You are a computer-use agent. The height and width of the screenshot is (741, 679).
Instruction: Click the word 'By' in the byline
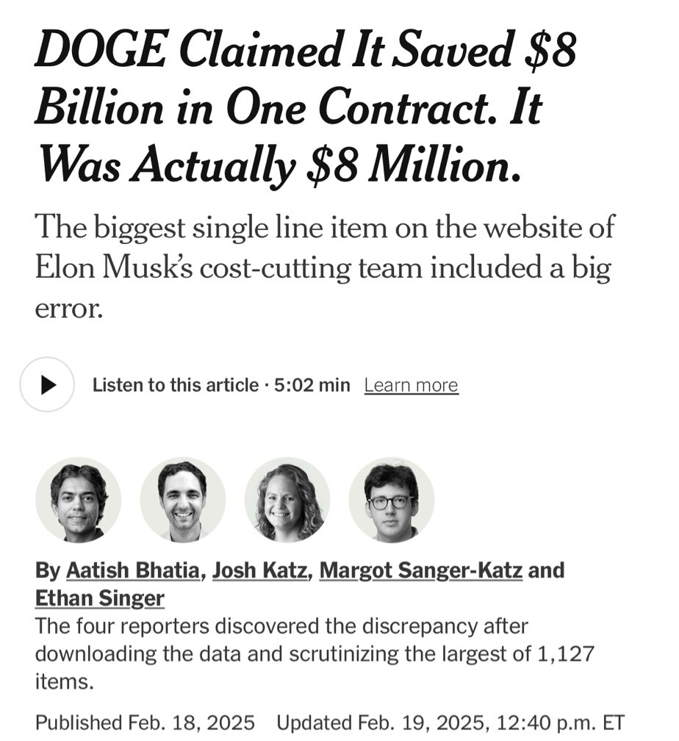coord(48,570)
